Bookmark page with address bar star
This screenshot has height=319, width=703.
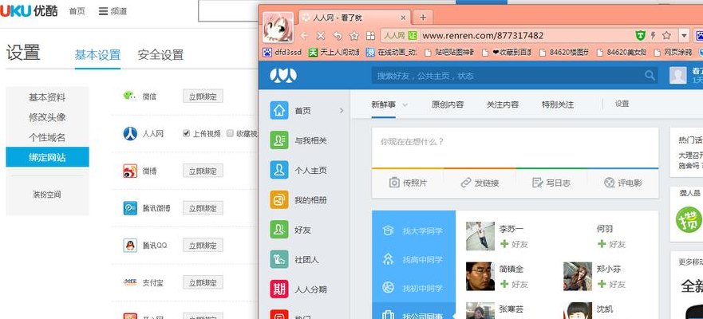point(666,35)
